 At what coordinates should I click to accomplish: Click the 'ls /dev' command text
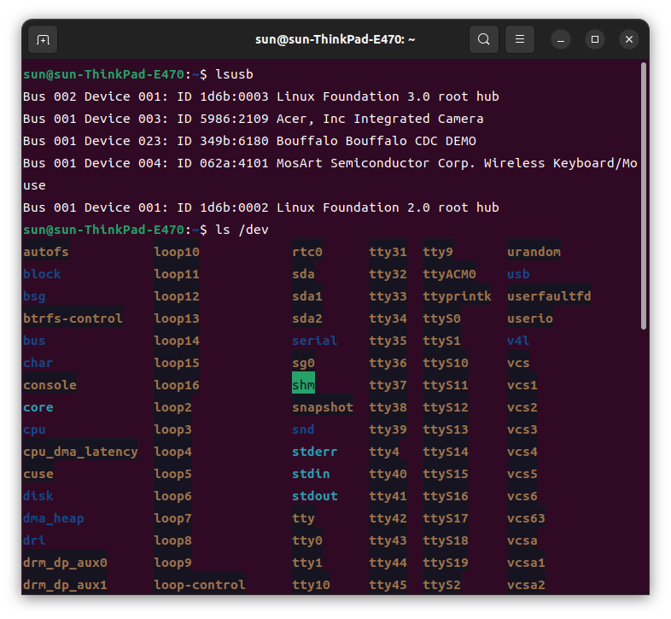point(242,230)
